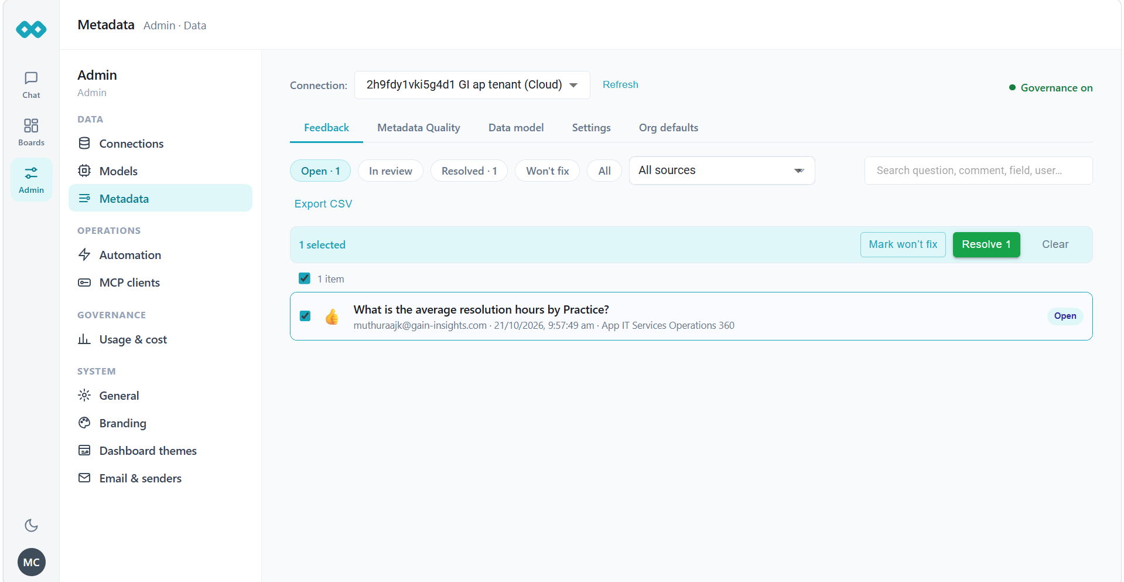Switch to Data model tab

[x=516, y=128]
